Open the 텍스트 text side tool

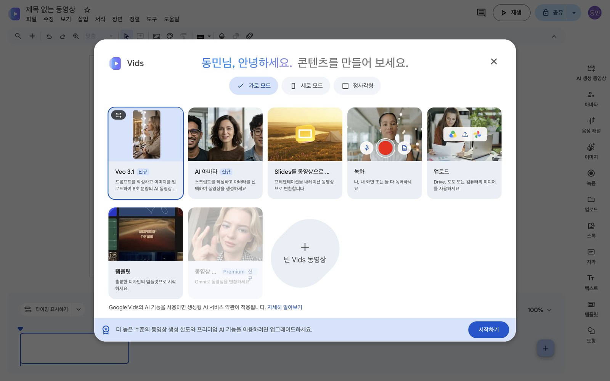pos(591,283)
